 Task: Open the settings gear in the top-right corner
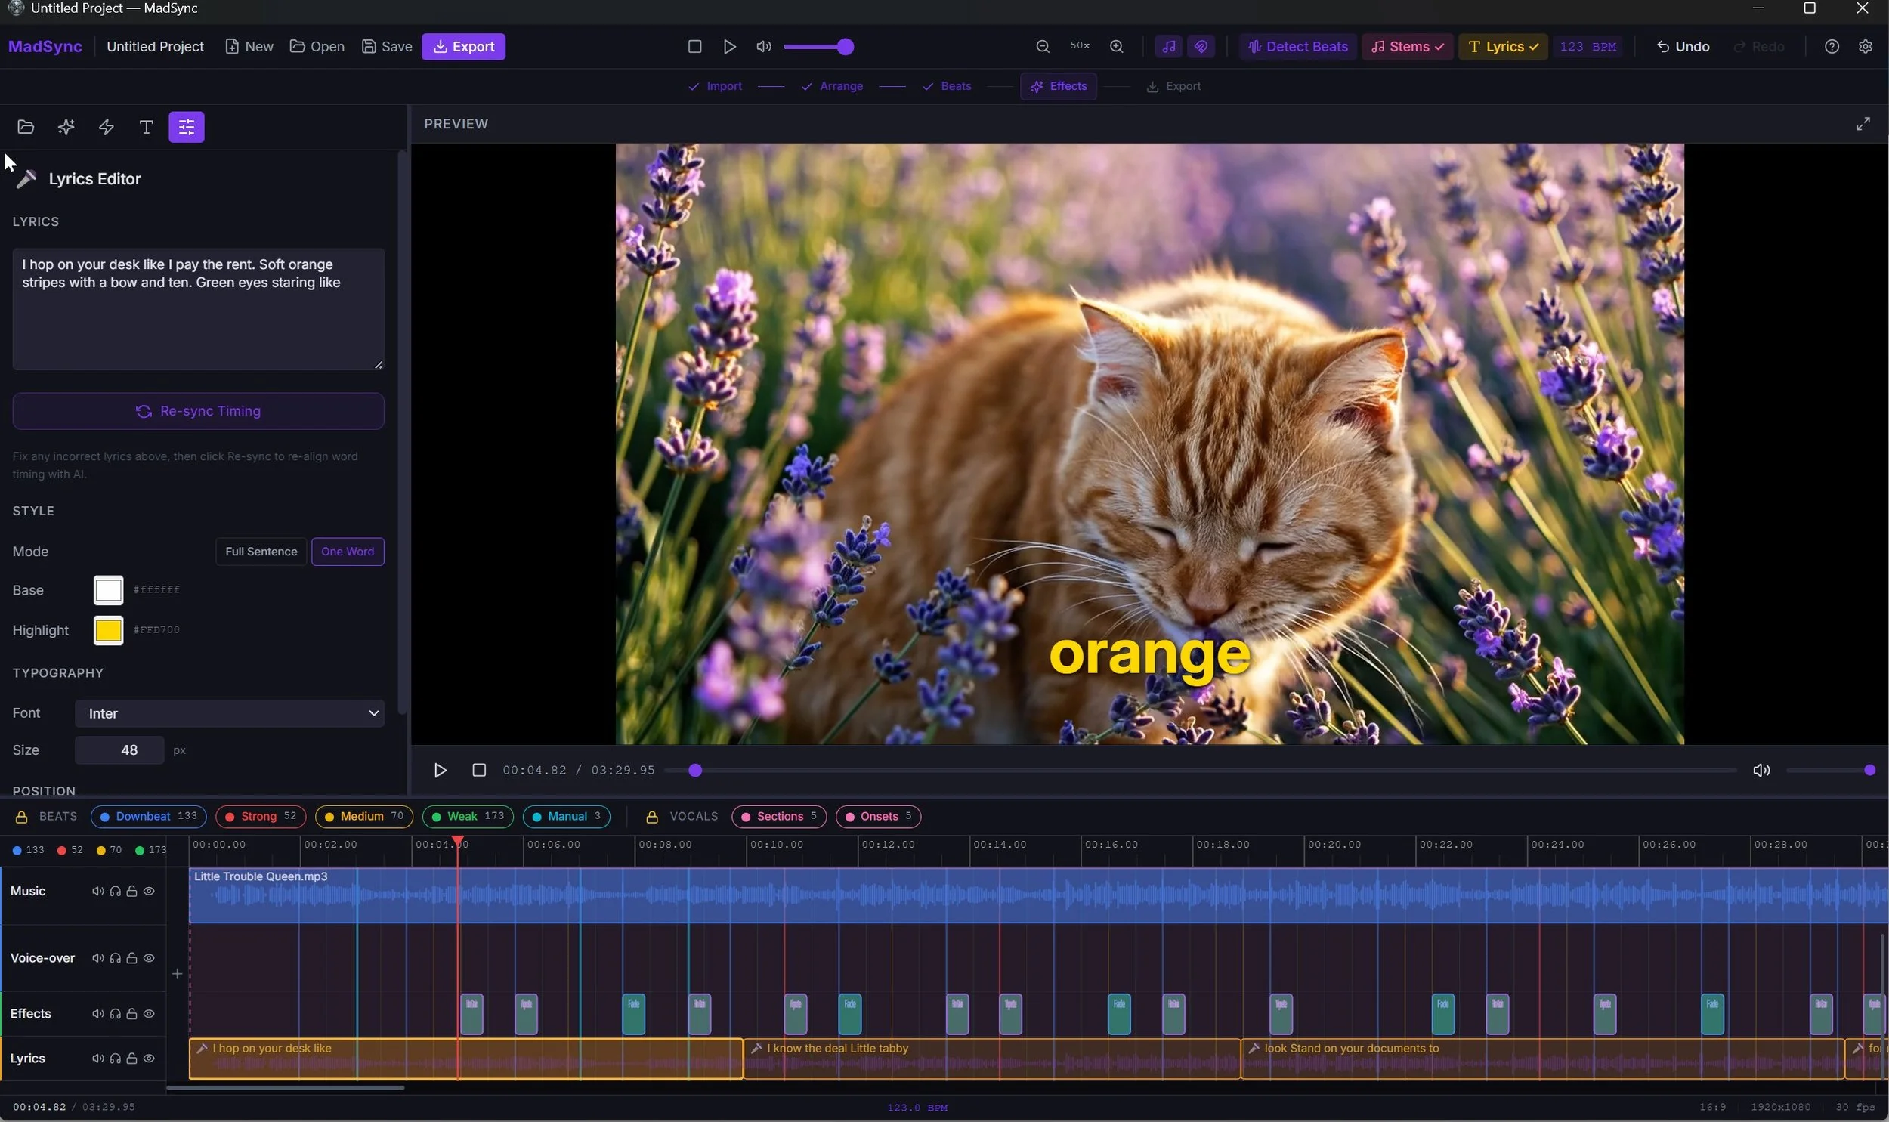tap(1864, 46)
